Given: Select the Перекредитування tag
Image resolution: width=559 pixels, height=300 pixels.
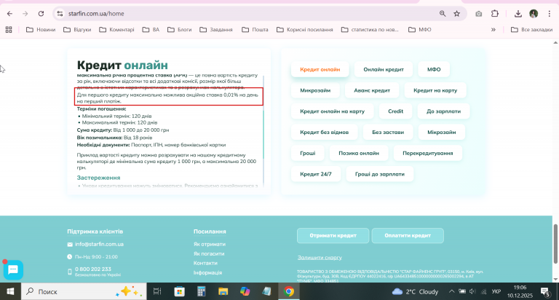Looking at the screenshot, I should (x=428, y=153).
